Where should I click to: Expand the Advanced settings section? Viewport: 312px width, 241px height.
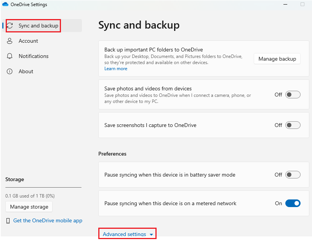pyautogui.click(x=125, y=234)
